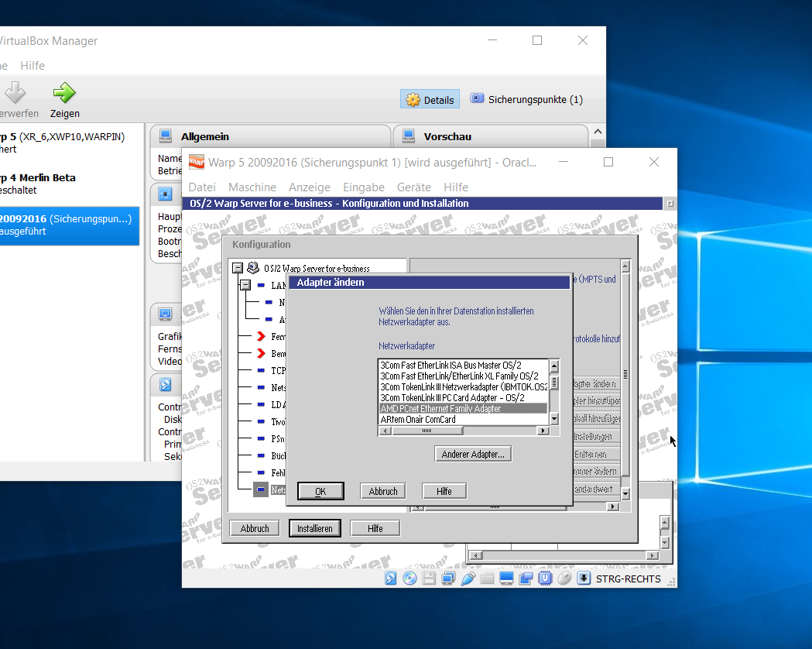Click the hard disk activity icon in VM status bar
Screen dimensions: 812x649
[x=390, y=578]
